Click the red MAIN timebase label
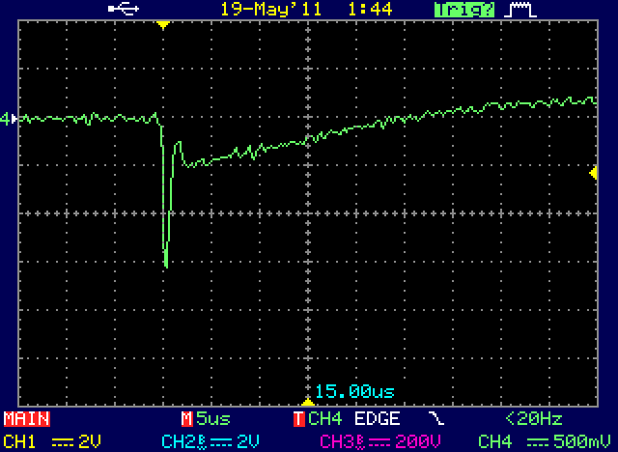The height and width of the screenshot is (452, 618). pos(27,419)
